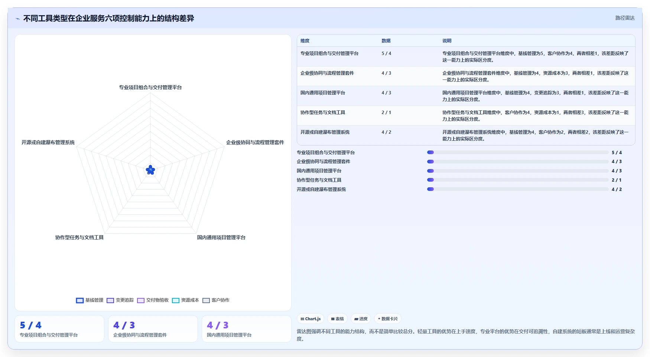650x357 pixels.
Task: Click progress list value 5 / 4
Action: click(617, 153)
